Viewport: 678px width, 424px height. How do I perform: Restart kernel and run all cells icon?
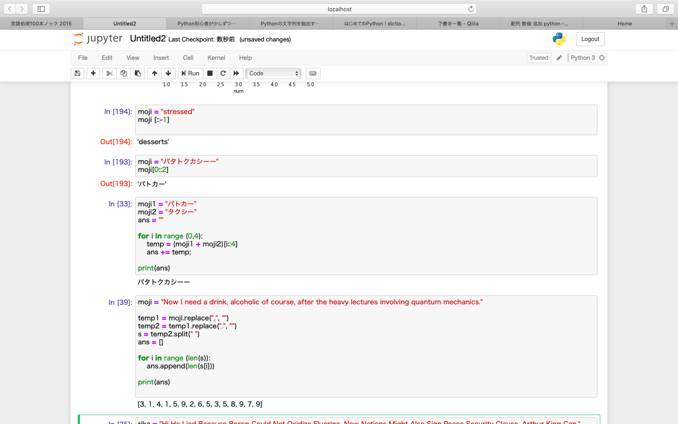pos(236,73)
